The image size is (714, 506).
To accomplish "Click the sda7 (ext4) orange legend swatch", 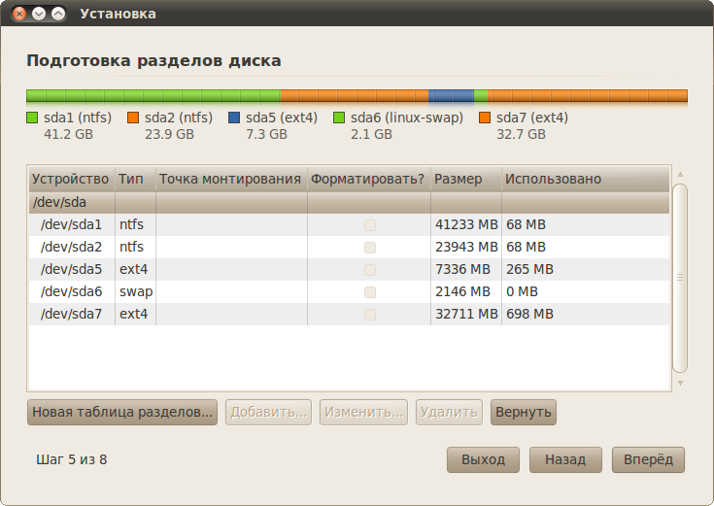I will (485, 118).
